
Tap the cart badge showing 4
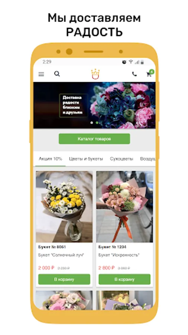click(152, 71)
